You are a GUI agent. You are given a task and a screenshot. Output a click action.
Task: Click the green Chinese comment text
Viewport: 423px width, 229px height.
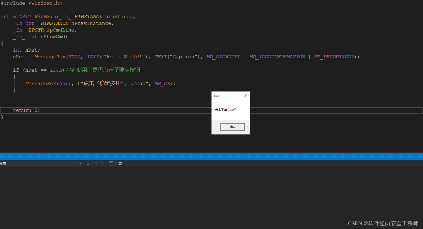point(103,70)
